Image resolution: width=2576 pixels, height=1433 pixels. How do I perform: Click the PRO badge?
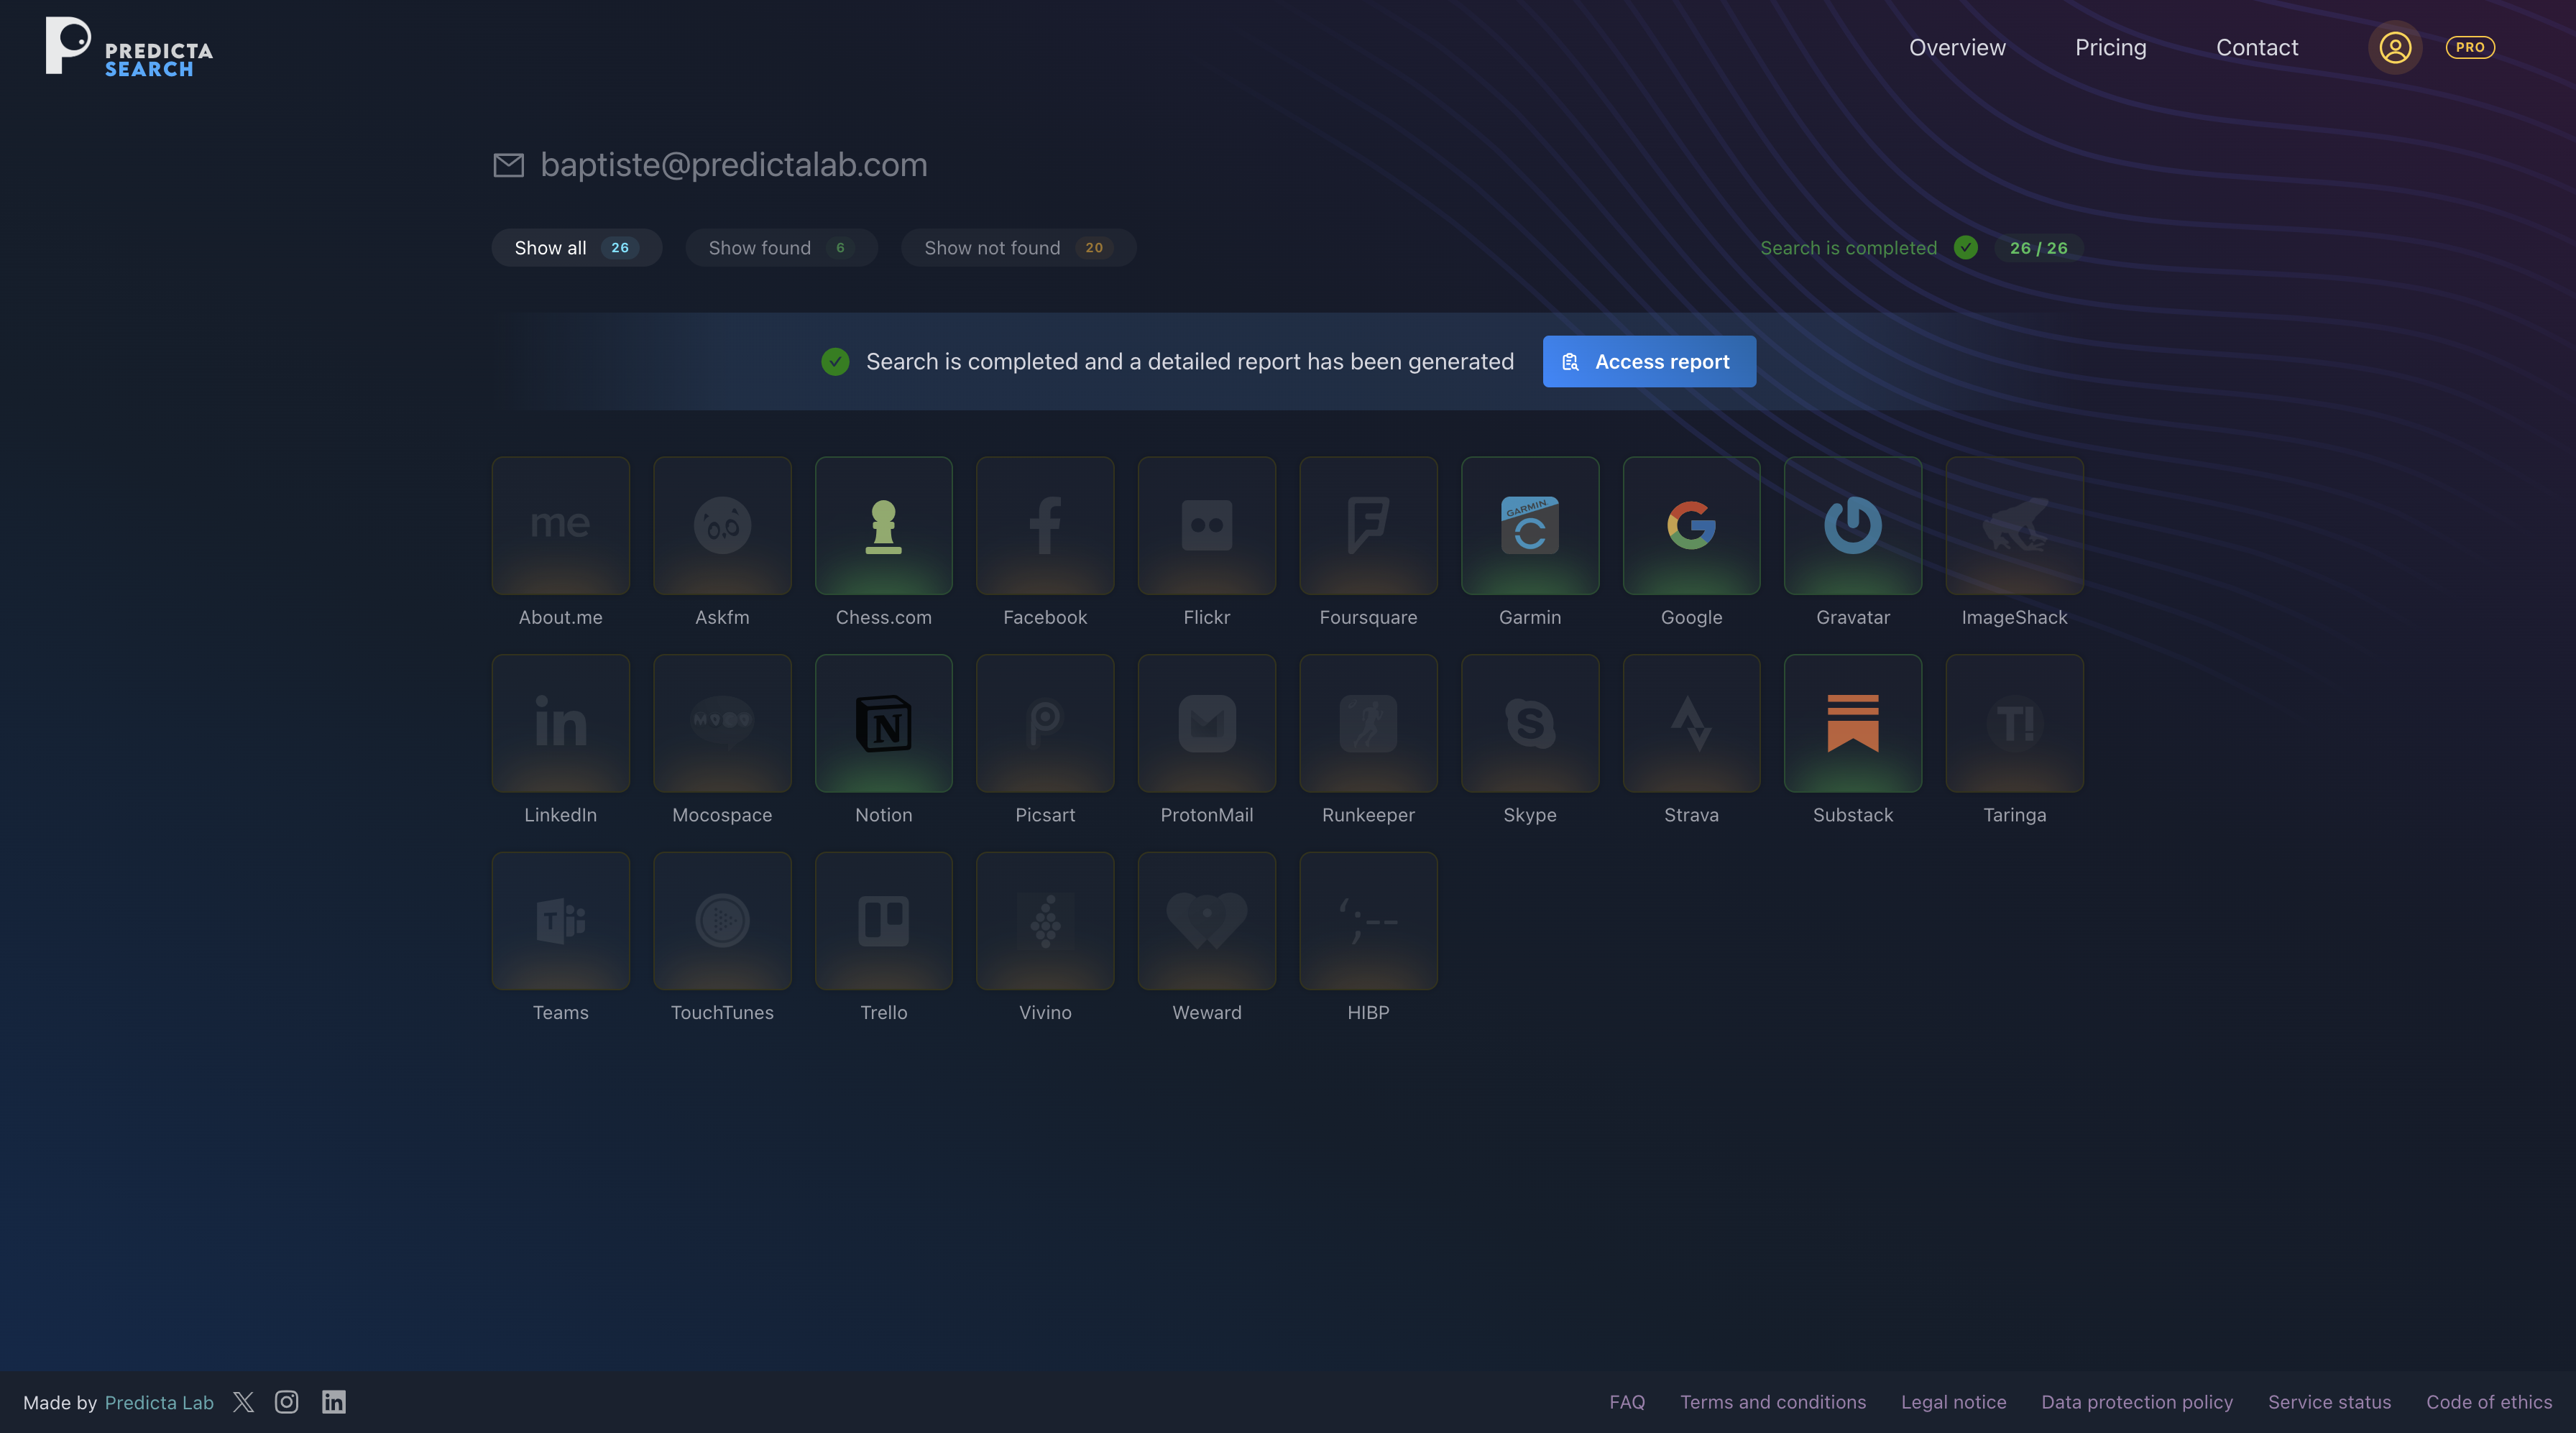(x=2470, y=47)
